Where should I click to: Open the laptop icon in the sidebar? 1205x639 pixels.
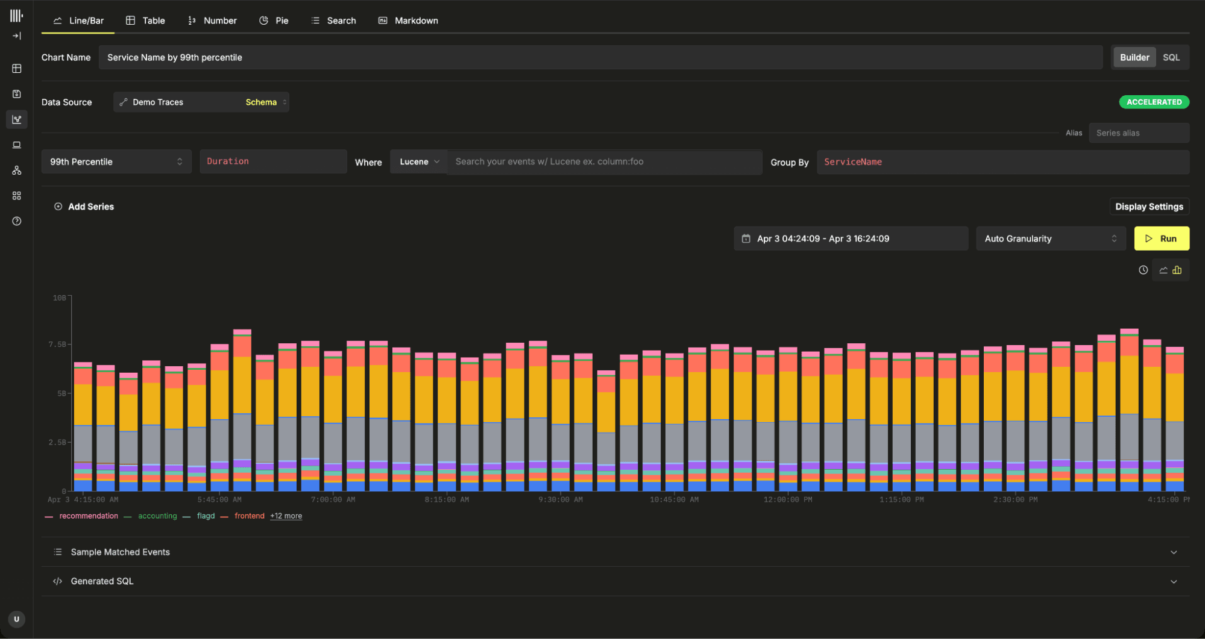16,145
